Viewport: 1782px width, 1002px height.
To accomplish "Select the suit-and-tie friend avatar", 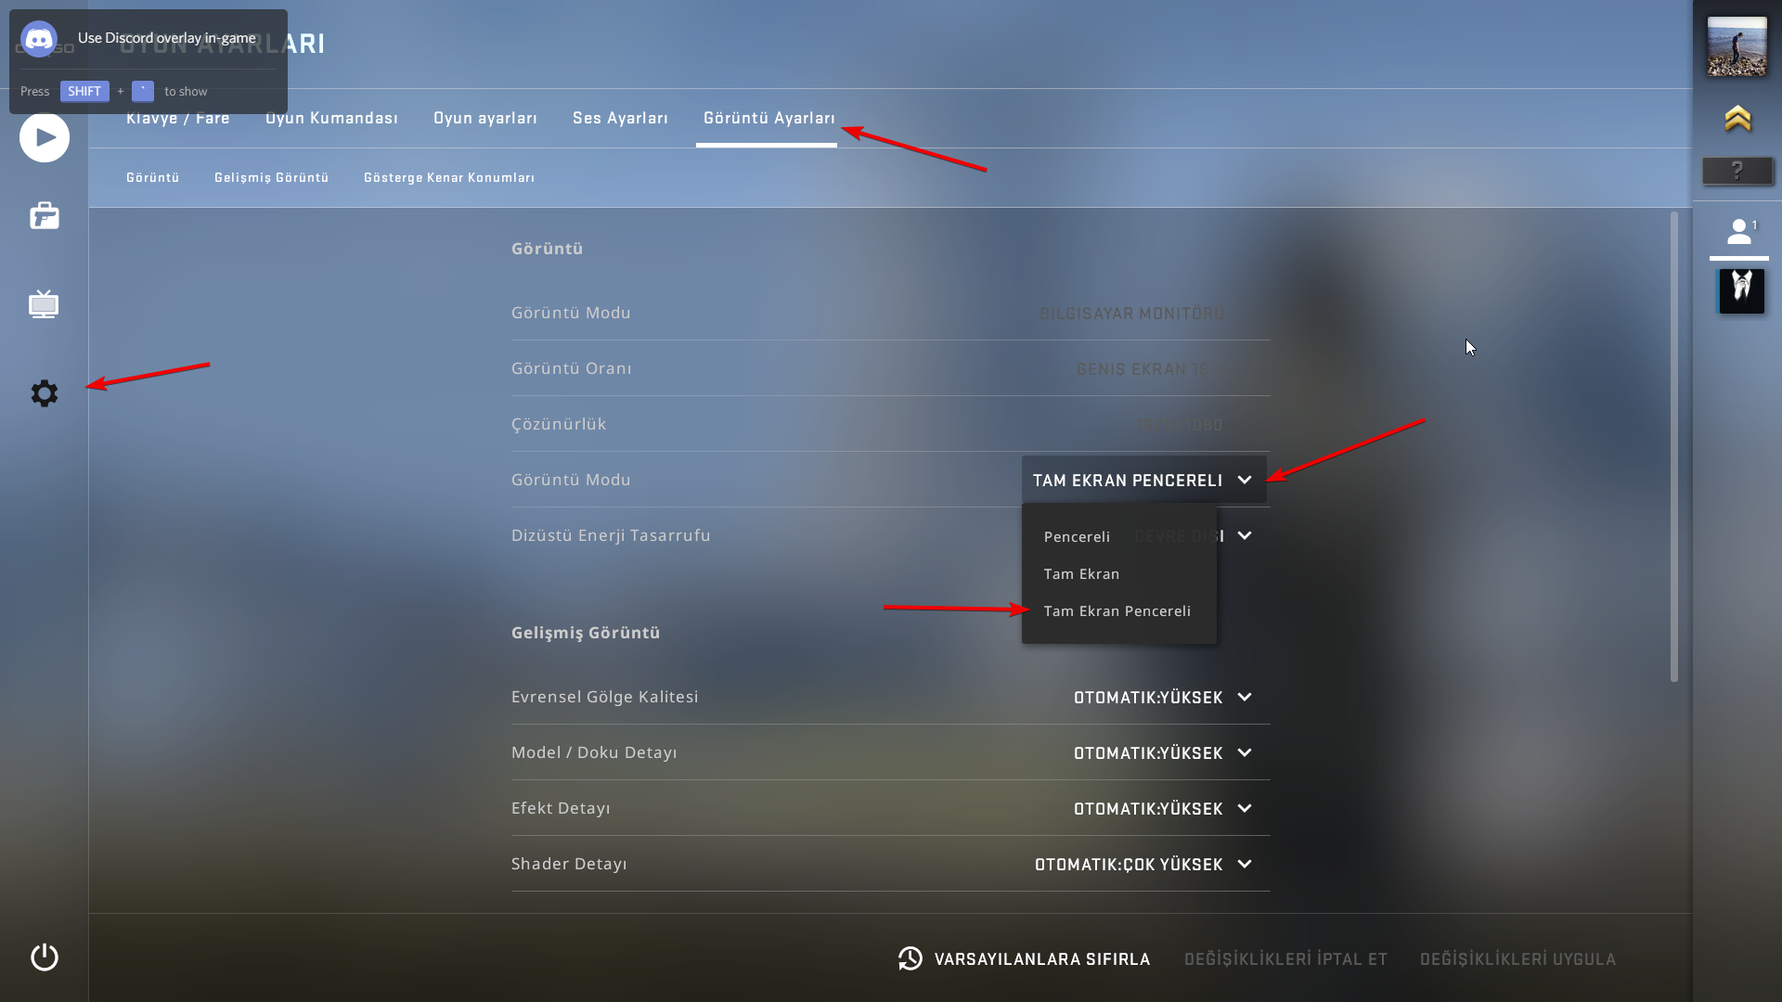I will (1741, 291).
